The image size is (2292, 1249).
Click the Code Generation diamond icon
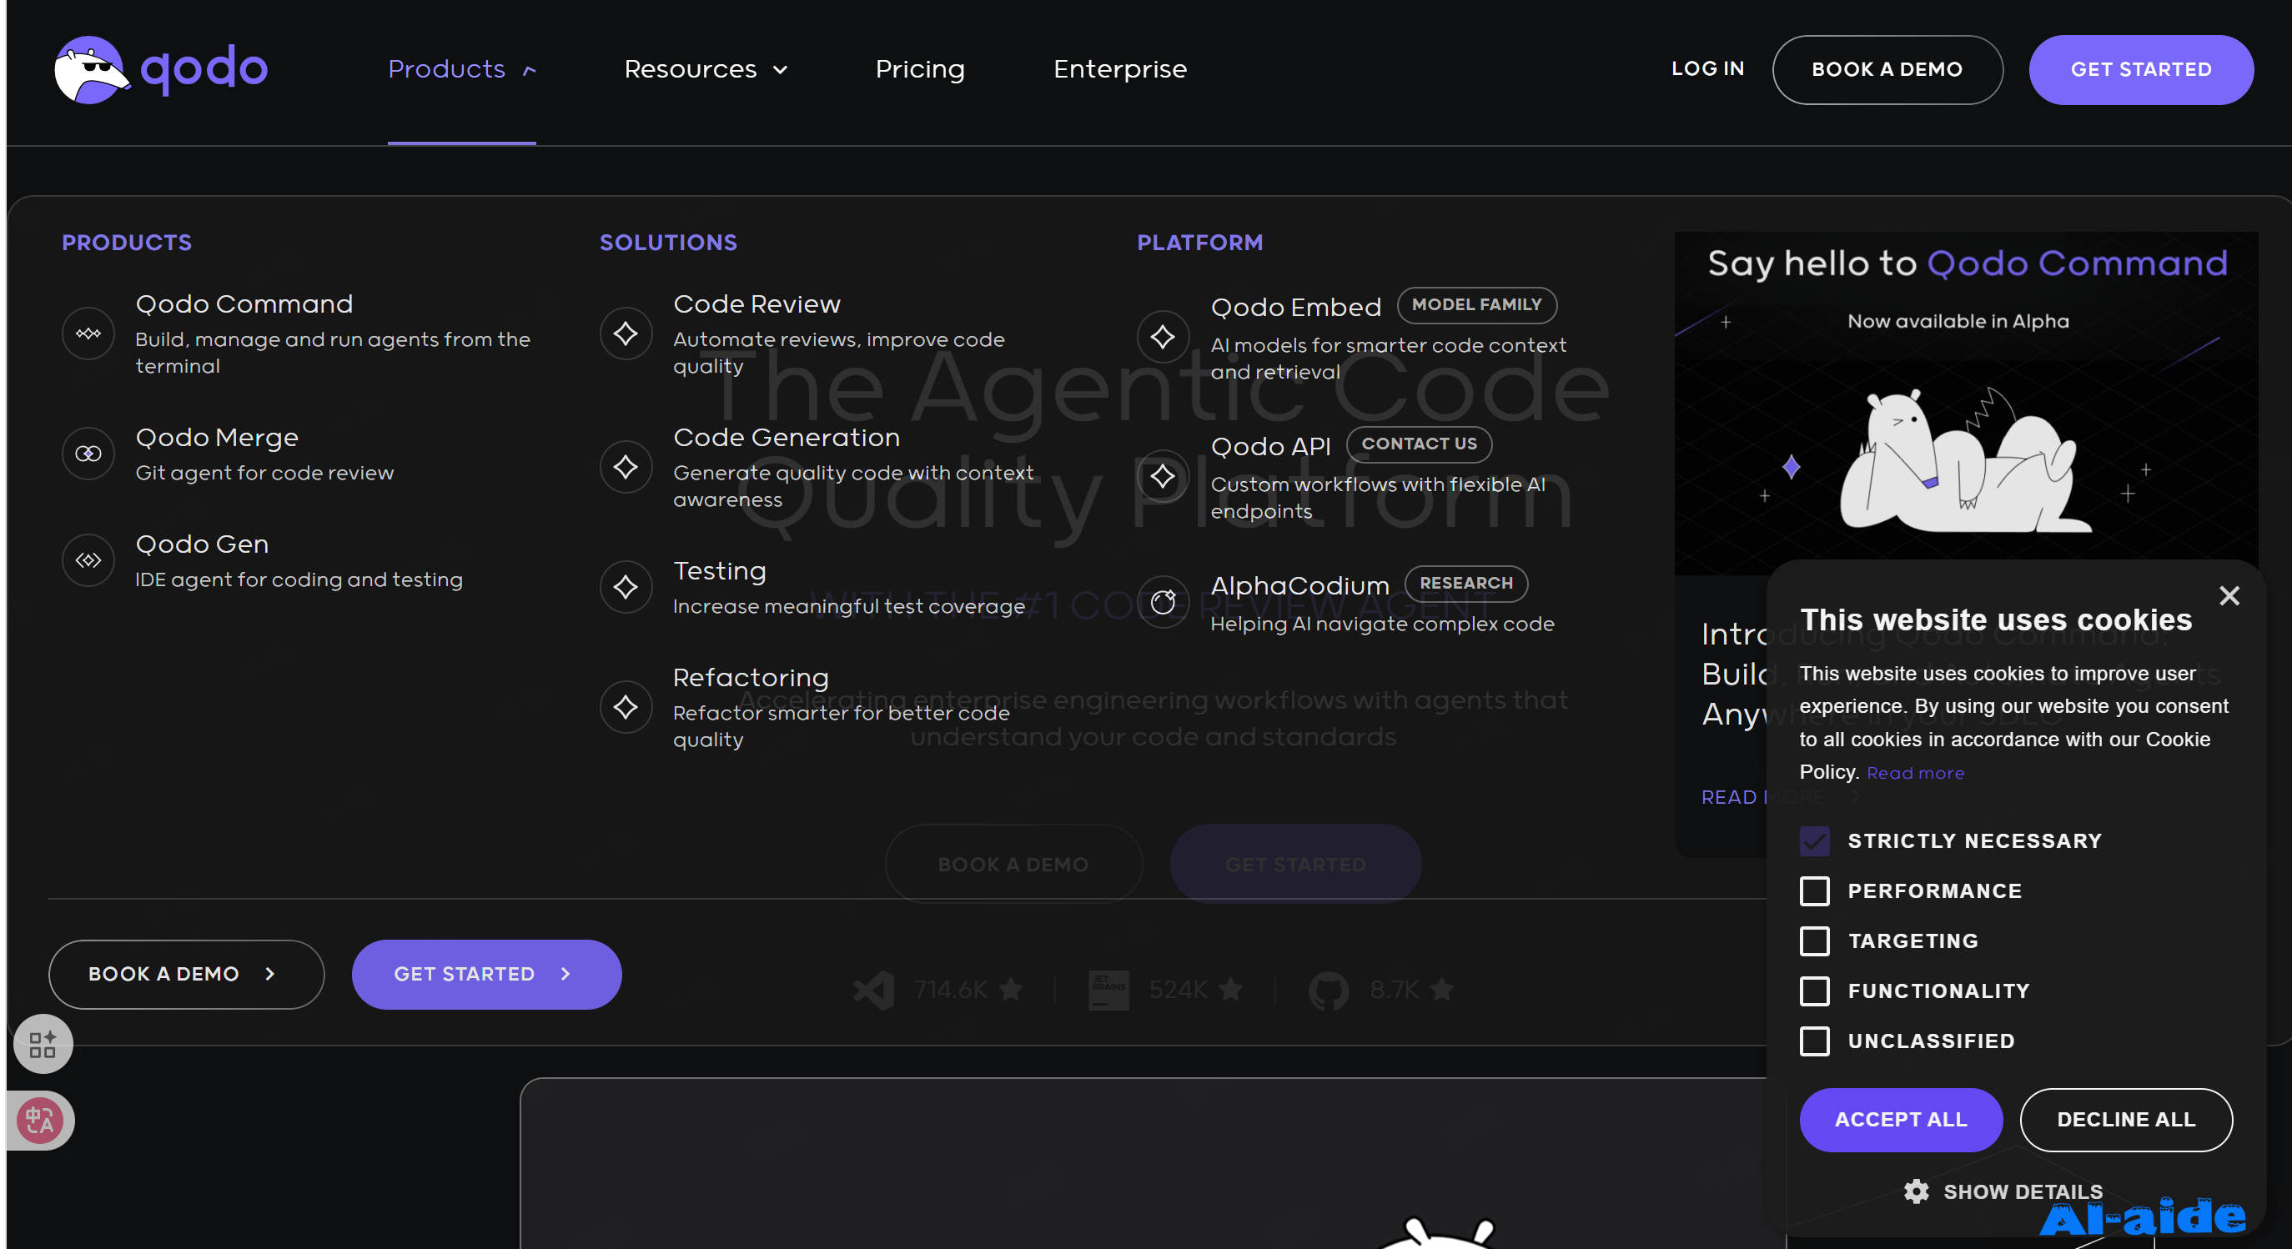[x=626, y=467]
